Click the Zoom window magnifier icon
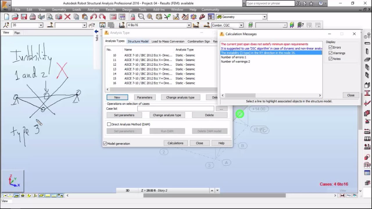The height and width of the screenshot is (209, 372). point(142,17)
